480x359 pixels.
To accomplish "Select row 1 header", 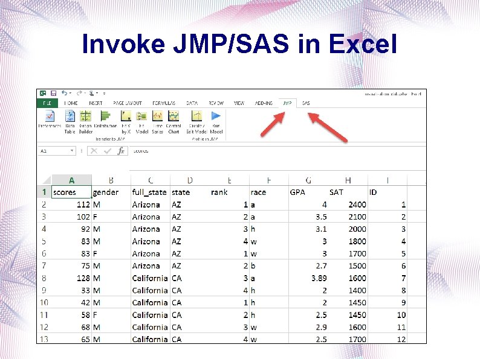I will [44, 192].
